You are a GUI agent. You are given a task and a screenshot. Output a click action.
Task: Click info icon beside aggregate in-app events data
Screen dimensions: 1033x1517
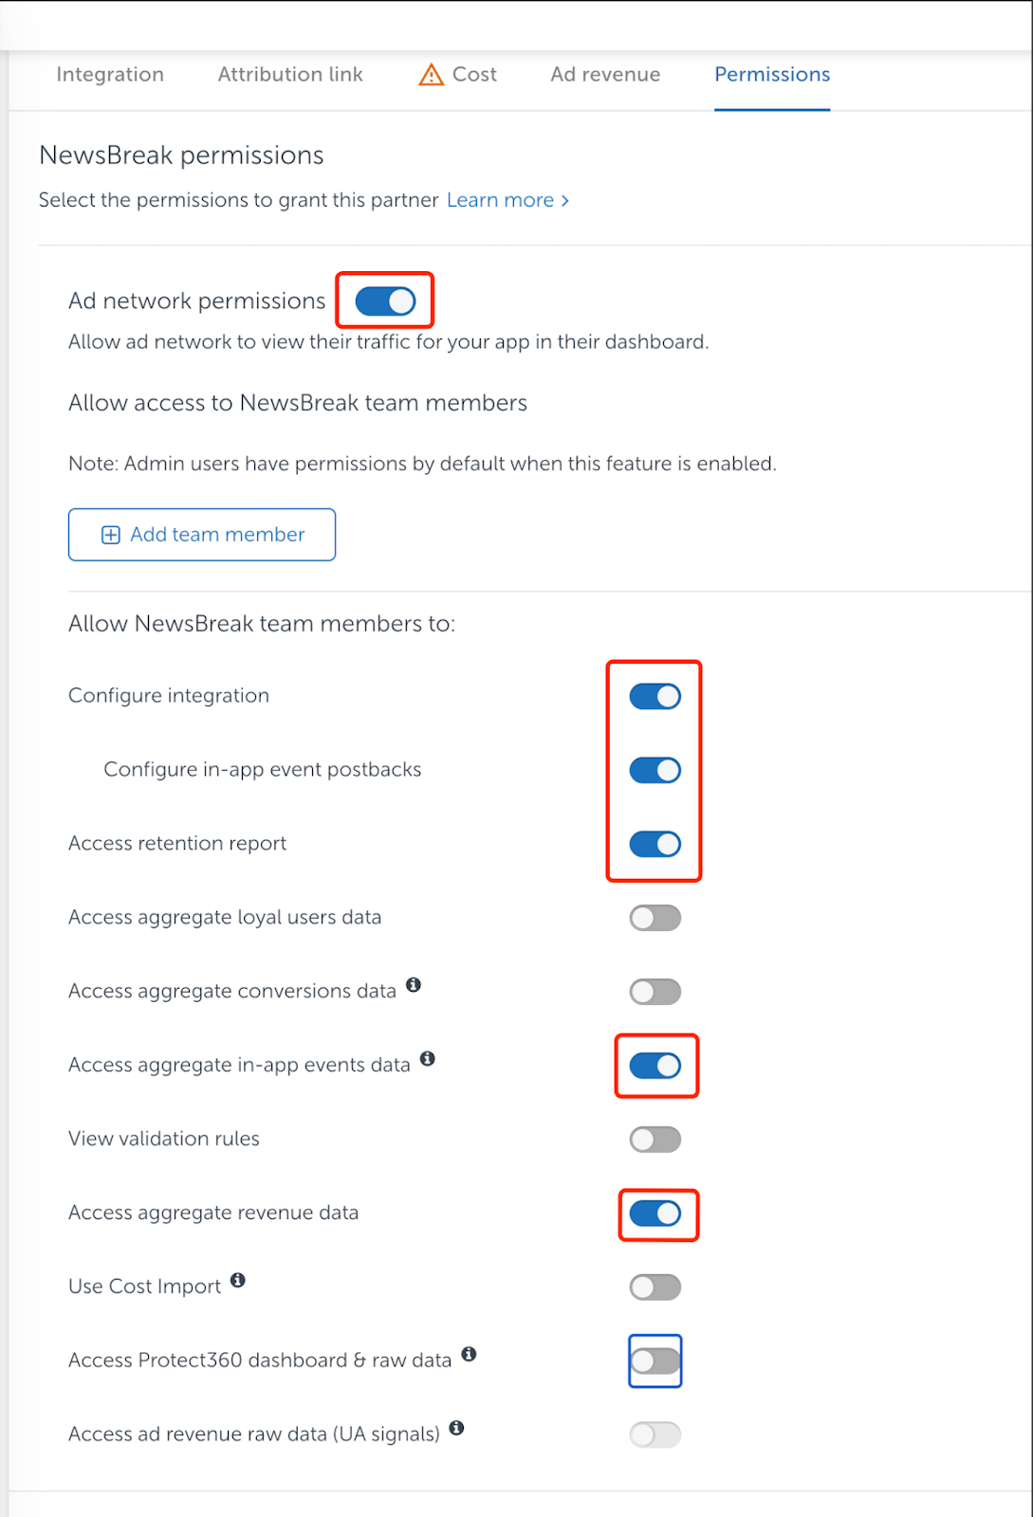[x=428, y=1059]
